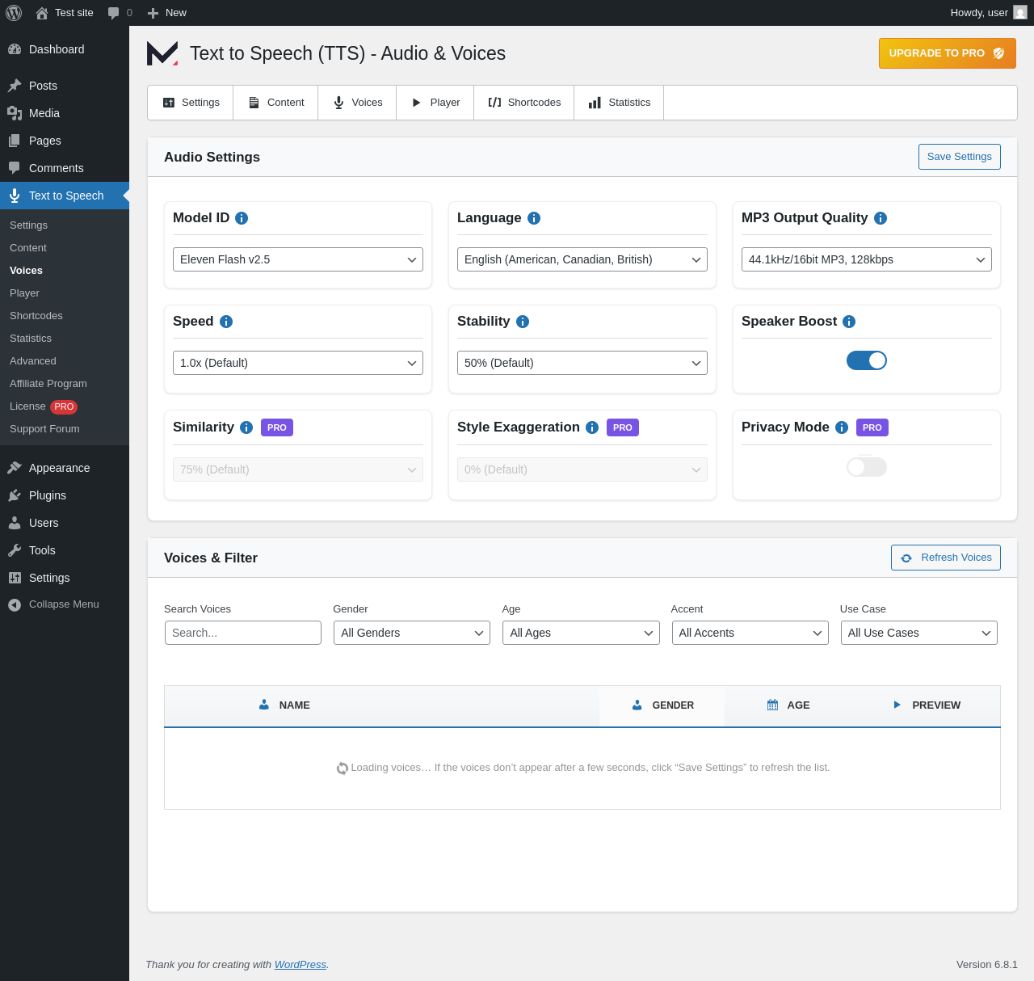The image size is (1034, 981).
Task: Click the AGE column header
Action: [x=788, y=705]
